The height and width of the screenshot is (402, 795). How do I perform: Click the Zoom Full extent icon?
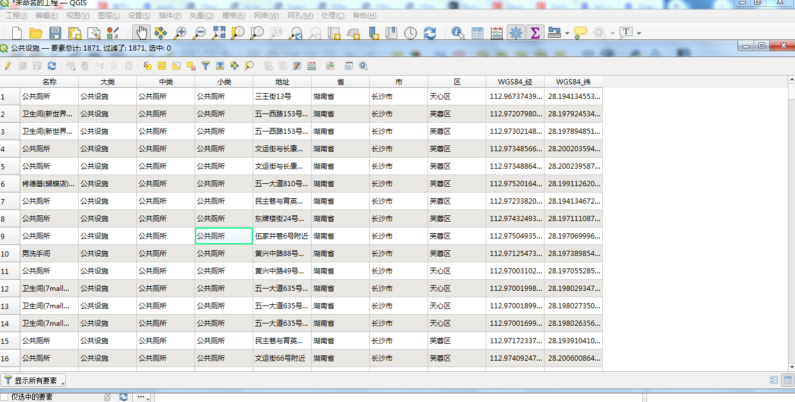click(x=218, y=33)
